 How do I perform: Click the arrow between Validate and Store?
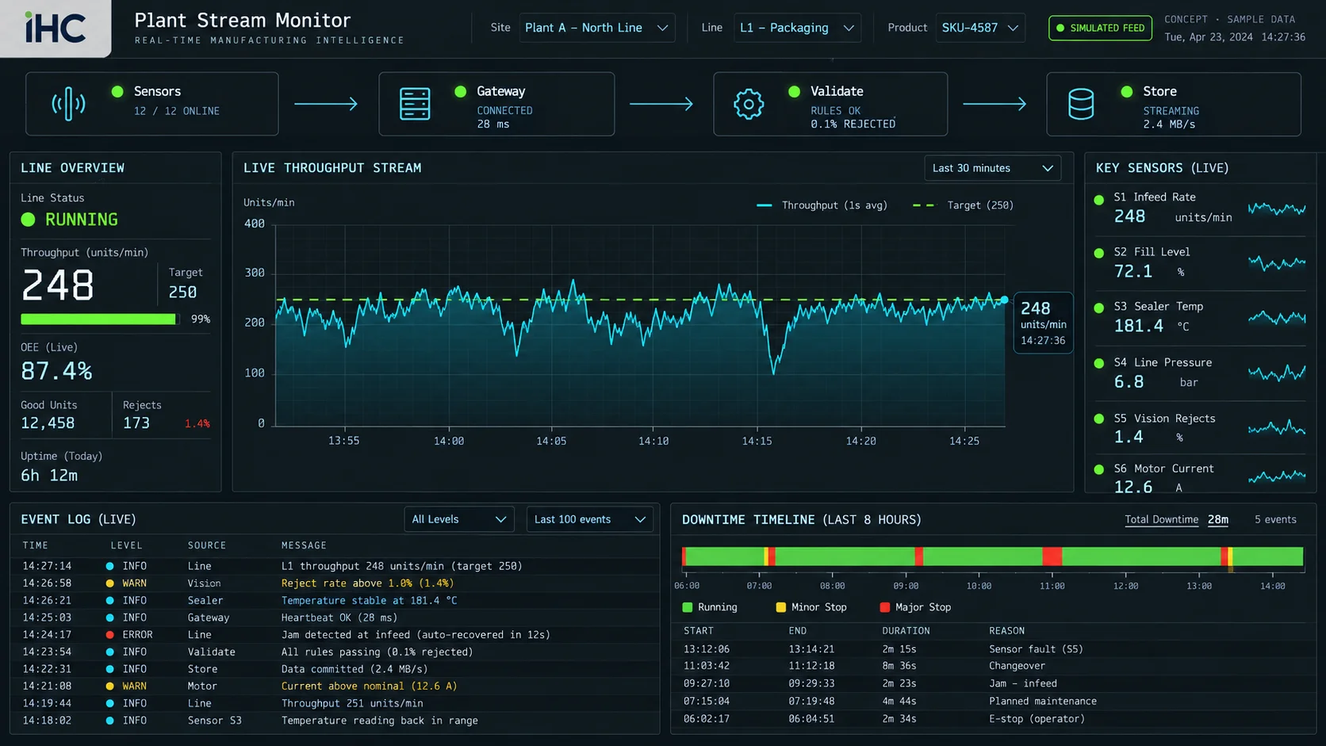(x=994, y=104)
